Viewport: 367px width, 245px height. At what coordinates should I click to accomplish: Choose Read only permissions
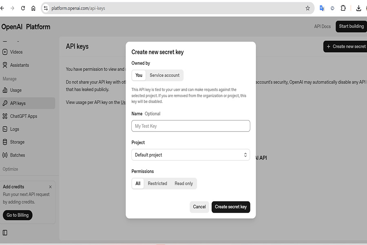coord(183,183)
